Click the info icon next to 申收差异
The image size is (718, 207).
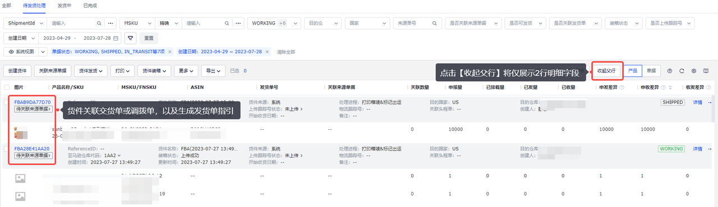[x=663, y=87]
